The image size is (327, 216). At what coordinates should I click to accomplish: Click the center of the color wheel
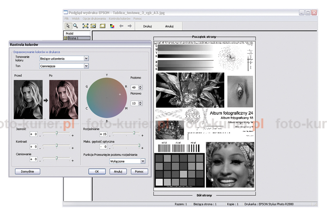coord(107,97)
